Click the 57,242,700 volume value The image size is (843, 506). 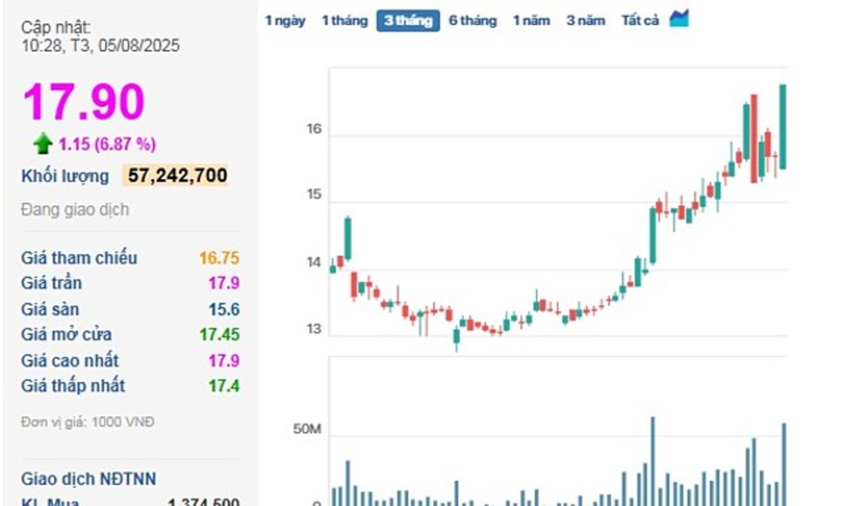[x=177, y=175]
